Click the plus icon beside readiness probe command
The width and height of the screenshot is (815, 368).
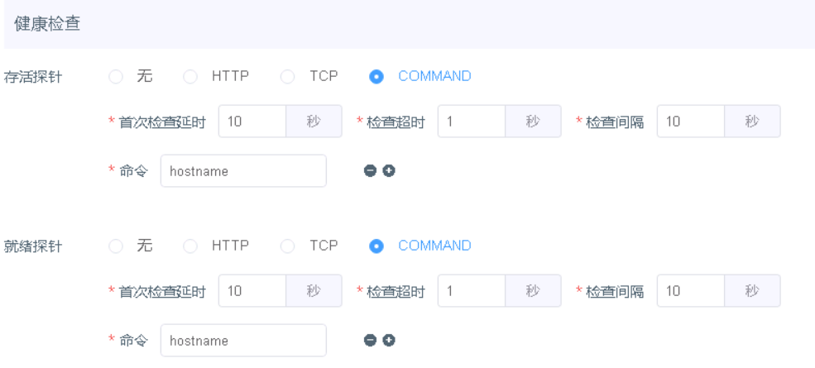coord(389,340)
